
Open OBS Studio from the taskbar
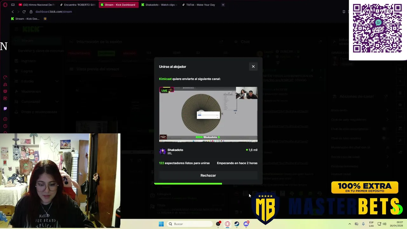218,224
